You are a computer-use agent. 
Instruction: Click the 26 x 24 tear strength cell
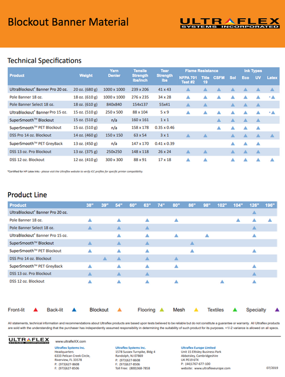(164, 152)
